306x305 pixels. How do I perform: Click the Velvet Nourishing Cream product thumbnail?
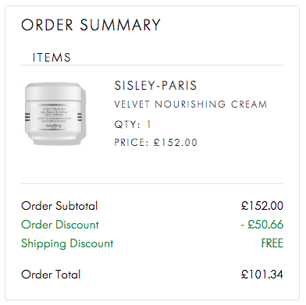pyautogui.click(x=55, y=114)
